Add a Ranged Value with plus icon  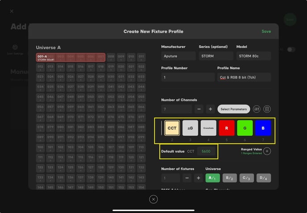tap(267, 151)
